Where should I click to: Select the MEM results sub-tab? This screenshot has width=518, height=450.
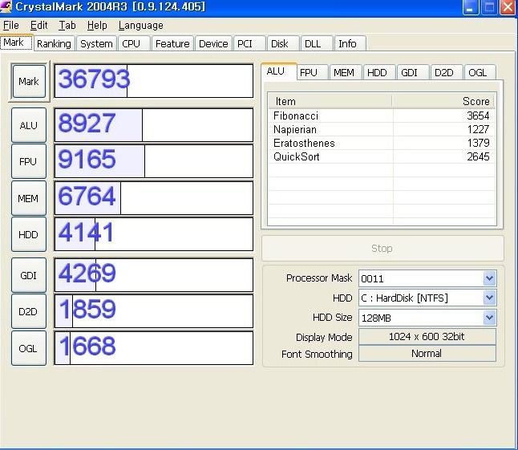click(346, 72)
